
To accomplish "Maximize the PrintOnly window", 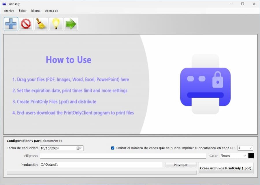I will 243,4.
